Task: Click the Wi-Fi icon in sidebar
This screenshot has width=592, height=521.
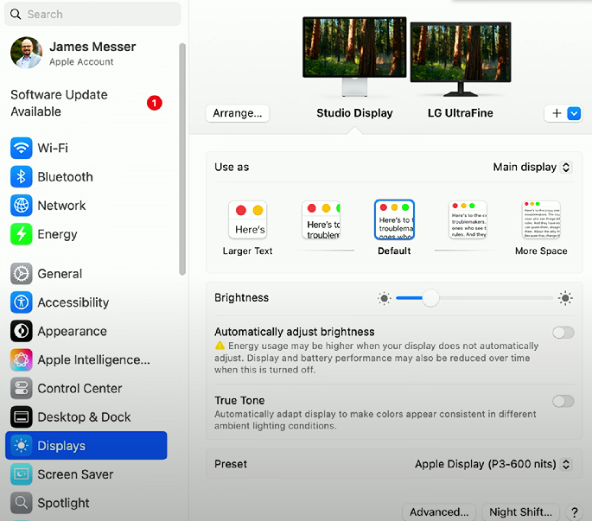Action: coord(21,148)
